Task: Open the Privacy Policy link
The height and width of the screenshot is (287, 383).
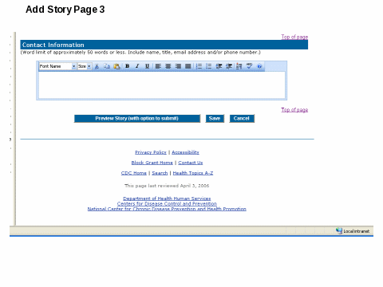Action: [x=151, y=152]
